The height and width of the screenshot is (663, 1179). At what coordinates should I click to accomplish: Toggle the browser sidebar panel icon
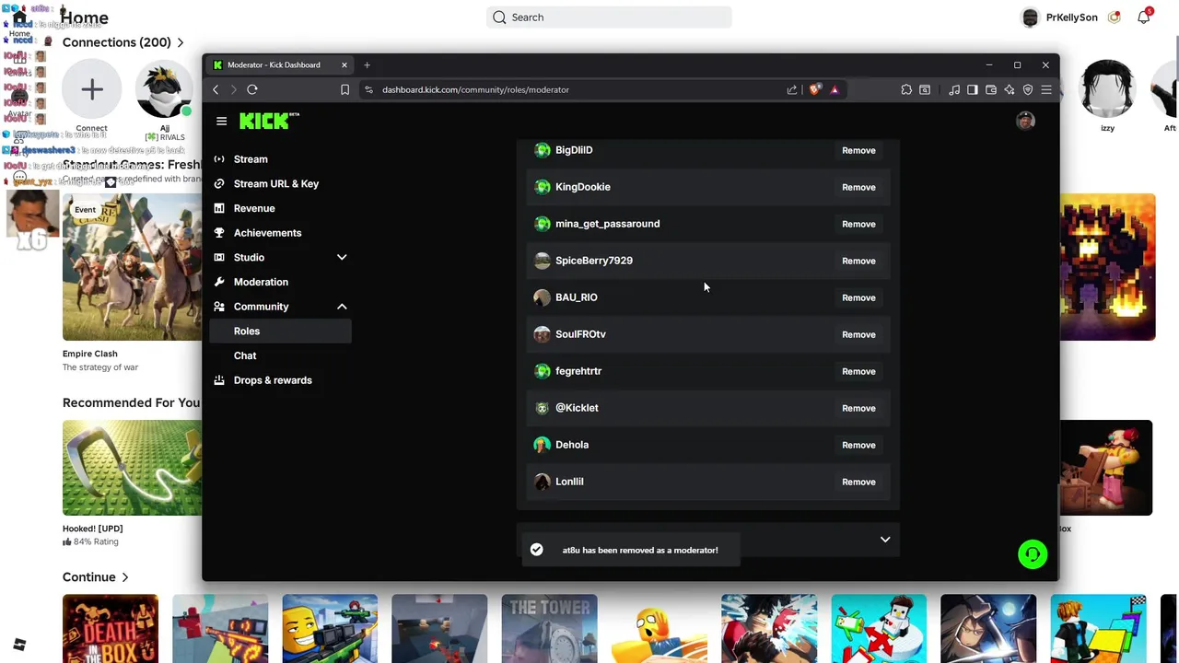tap(973, 89)
